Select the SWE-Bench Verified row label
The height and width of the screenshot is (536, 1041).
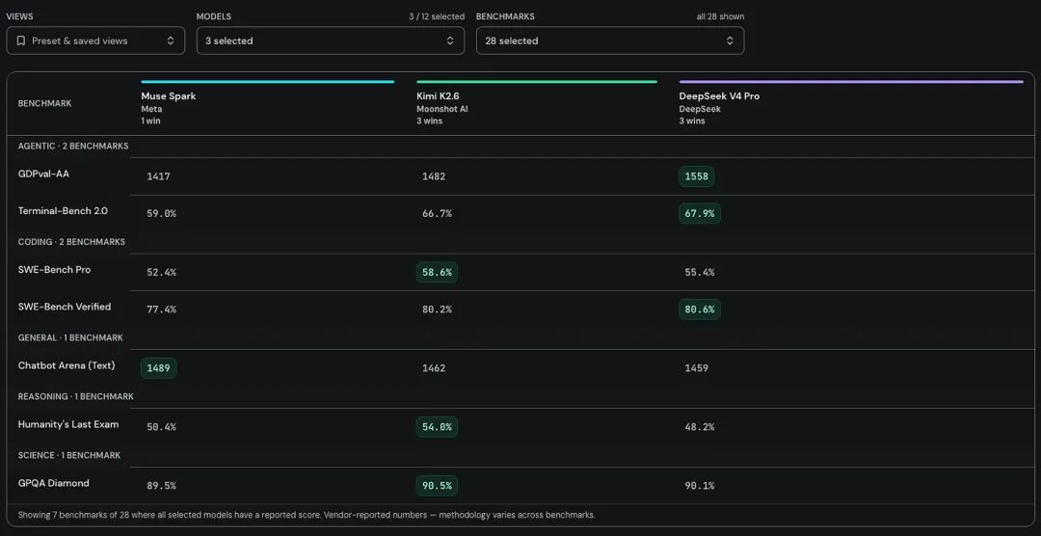coord(65,307)
